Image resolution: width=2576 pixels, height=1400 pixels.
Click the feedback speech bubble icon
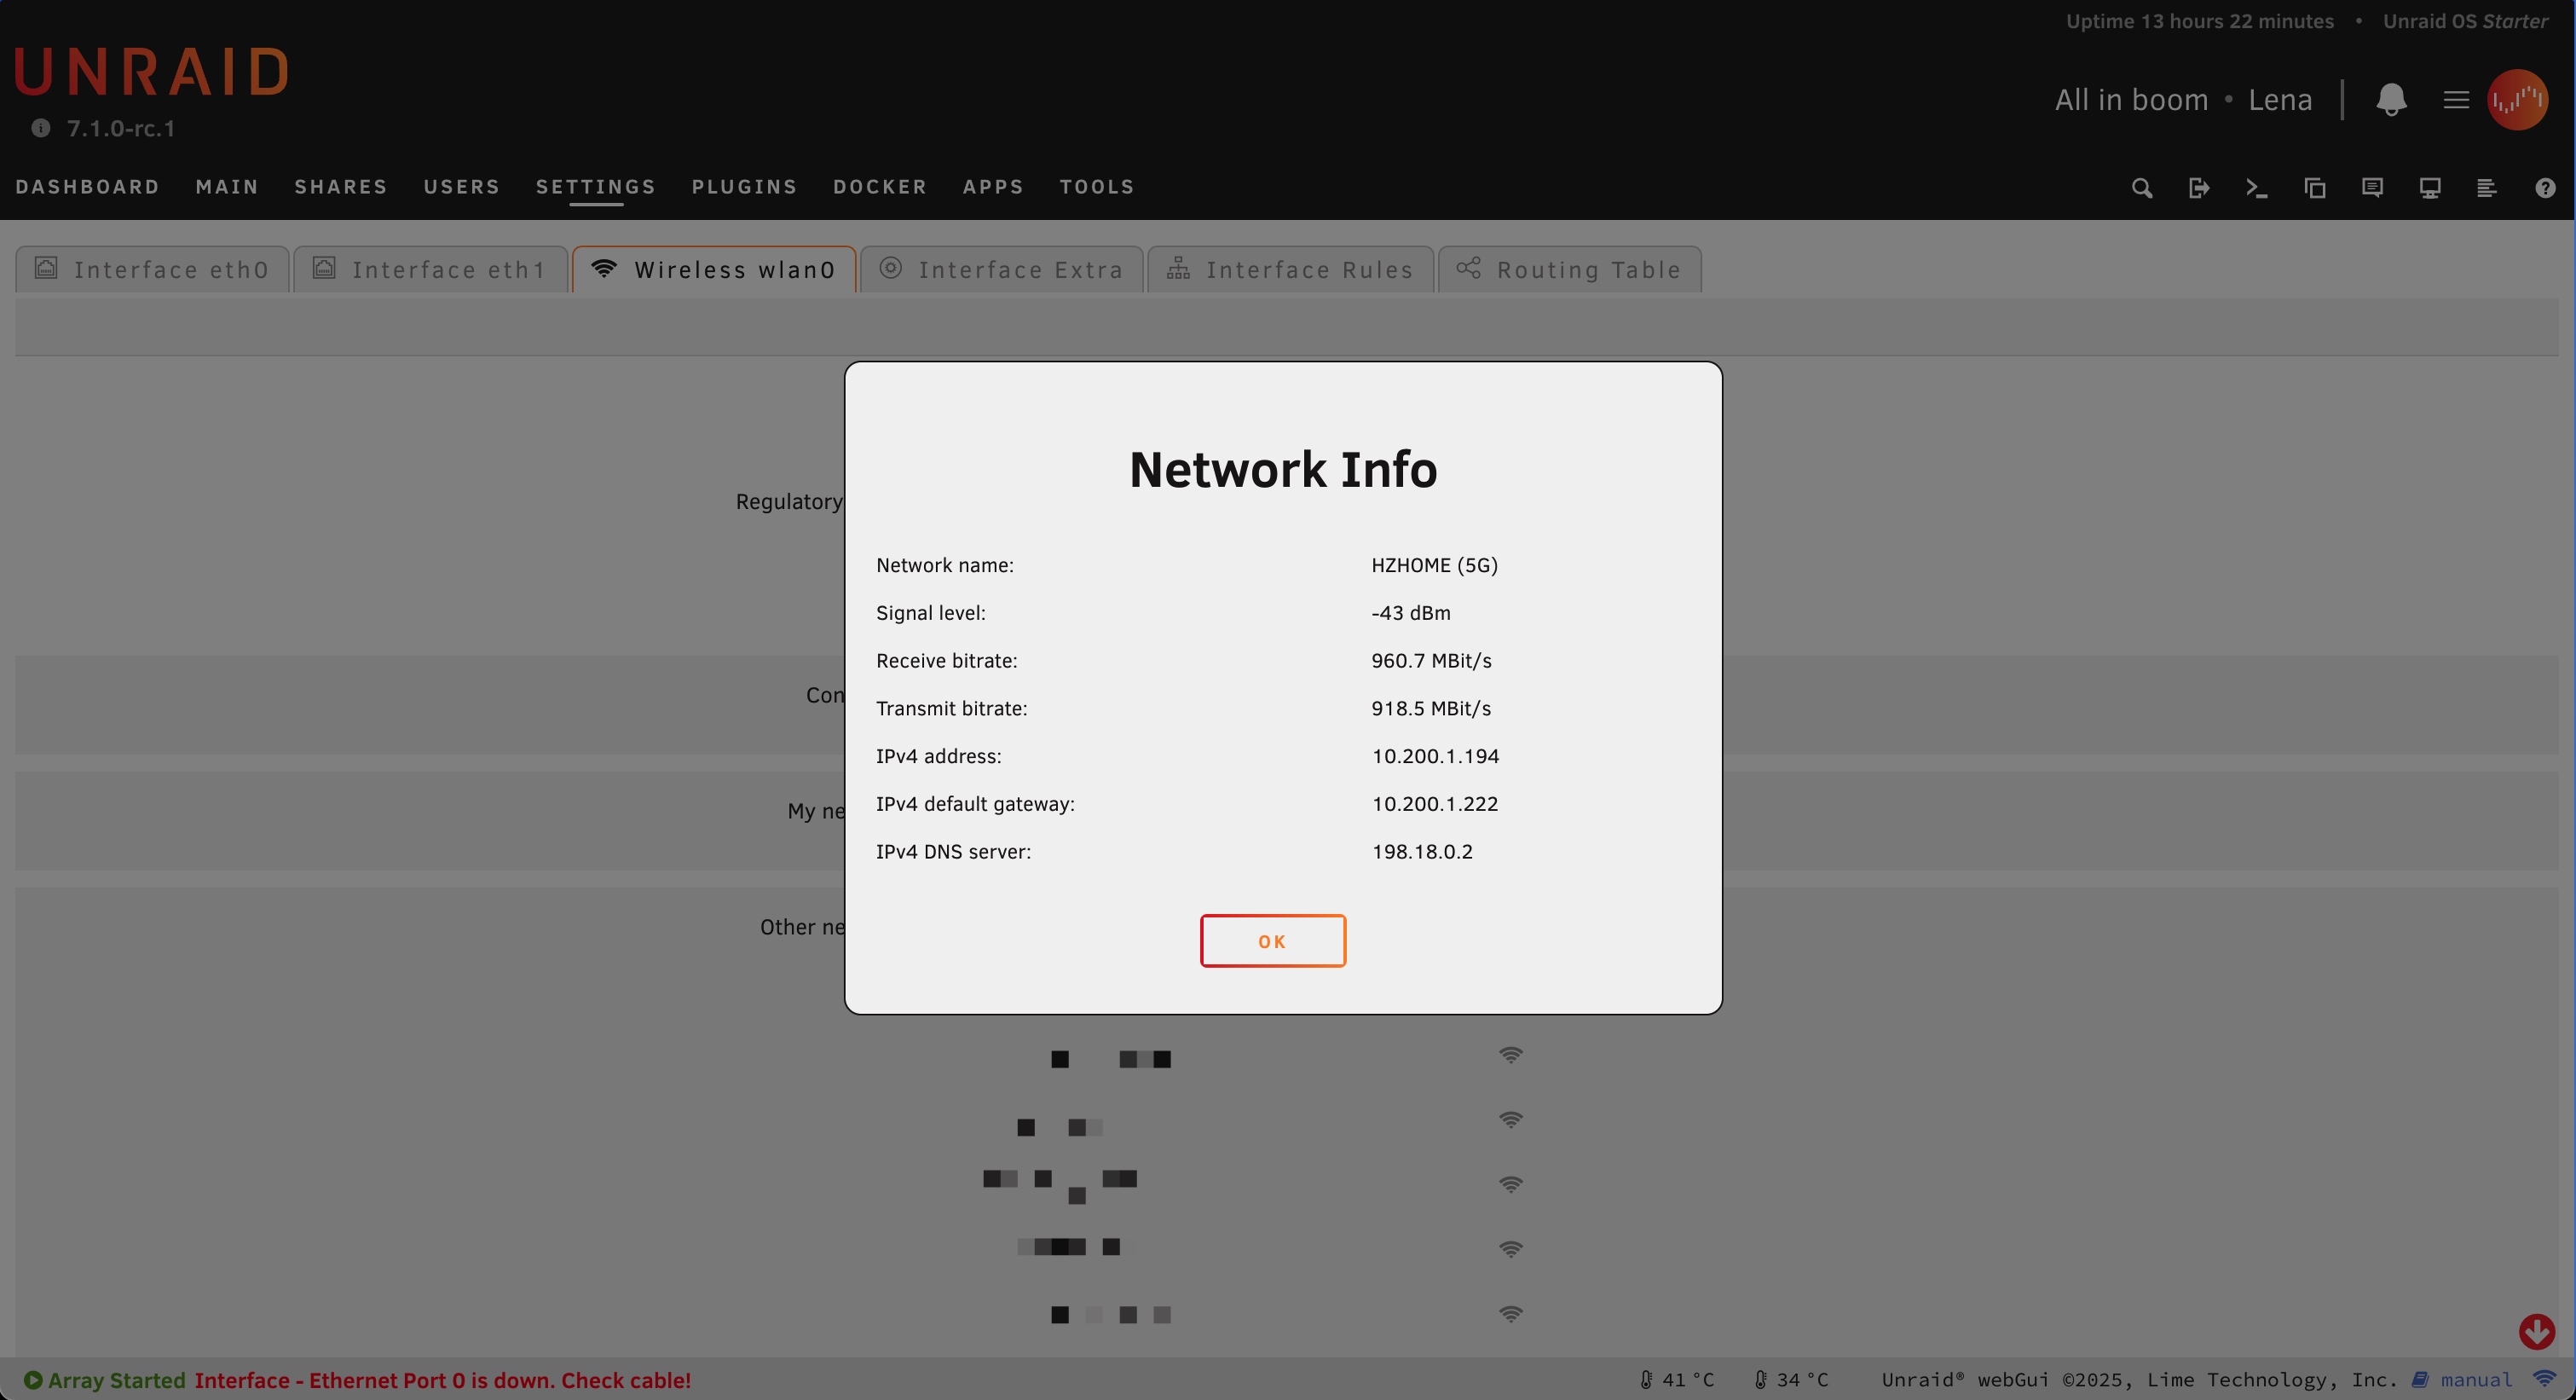click(x=2372, y=188)
